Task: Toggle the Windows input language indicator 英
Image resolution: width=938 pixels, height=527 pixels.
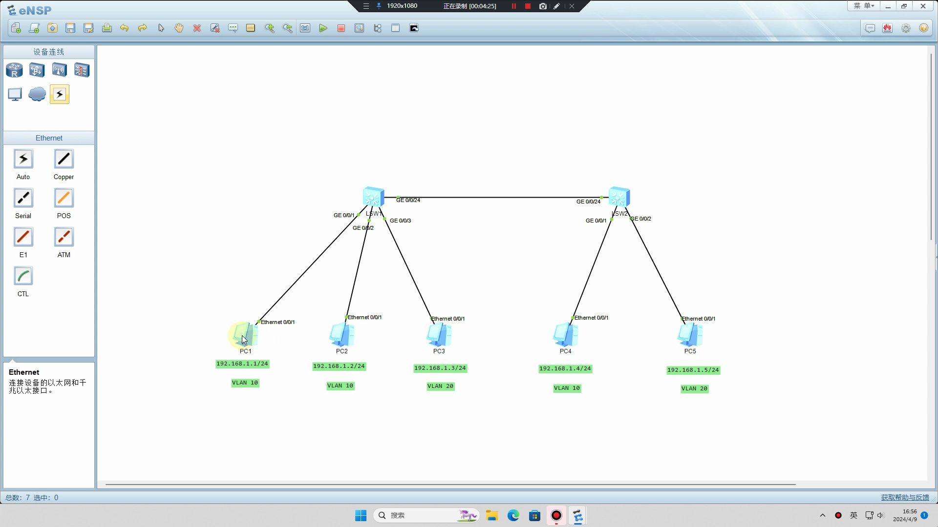Action: pyautogui.click(x=853, y=515)
